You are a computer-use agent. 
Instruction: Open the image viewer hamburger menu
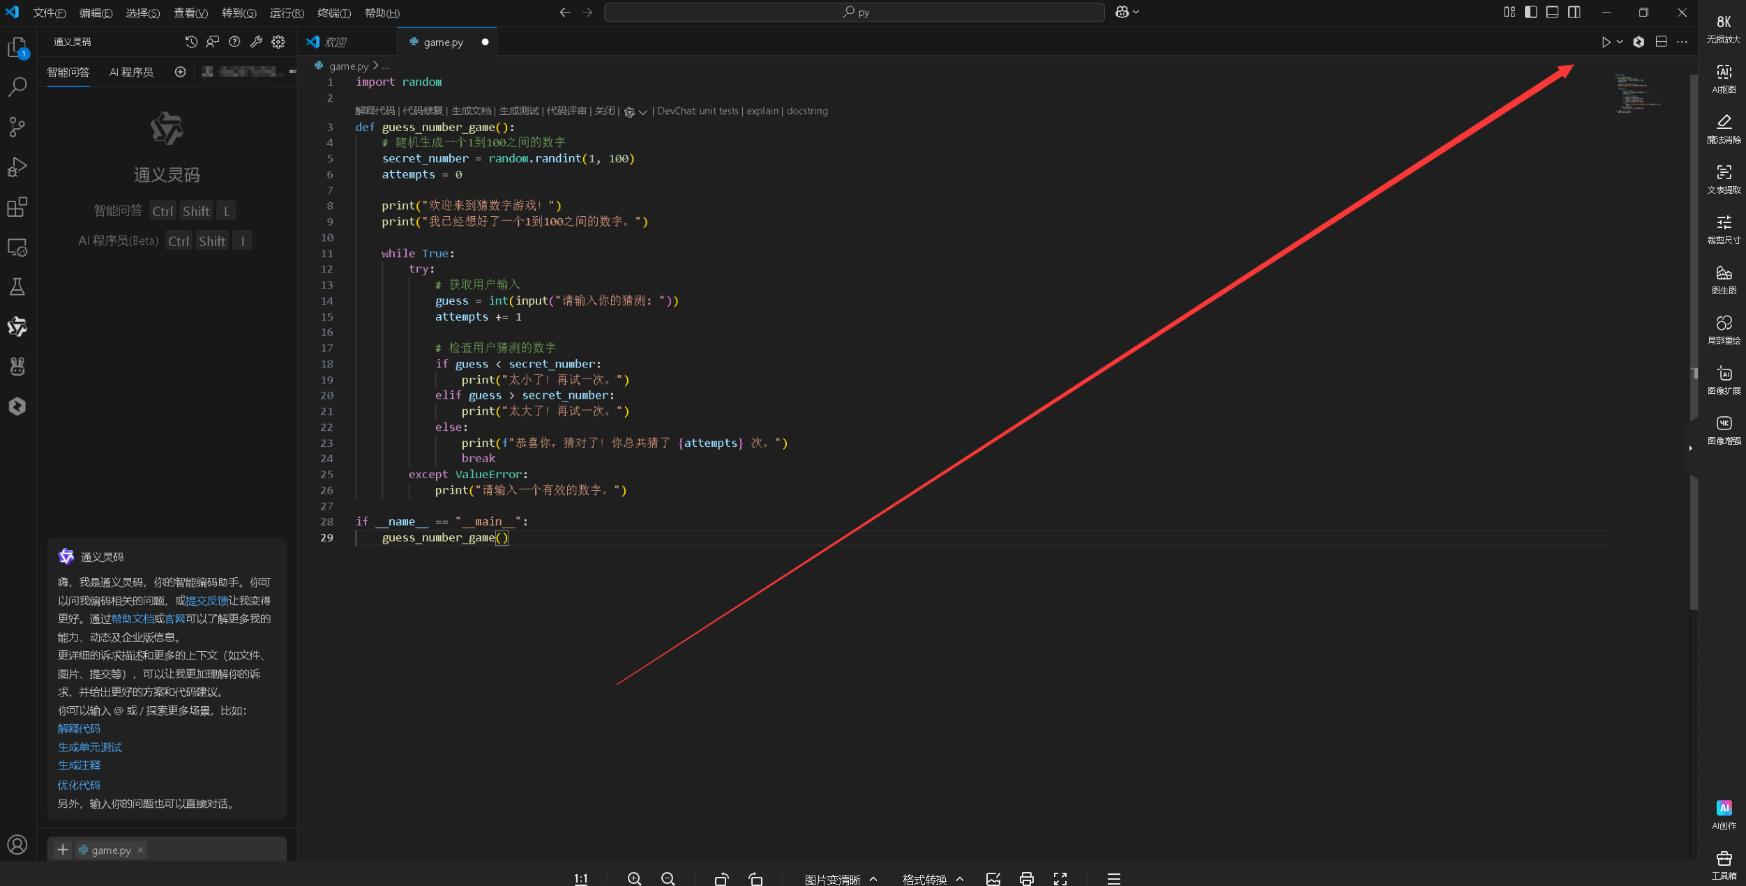point(1113,878)
